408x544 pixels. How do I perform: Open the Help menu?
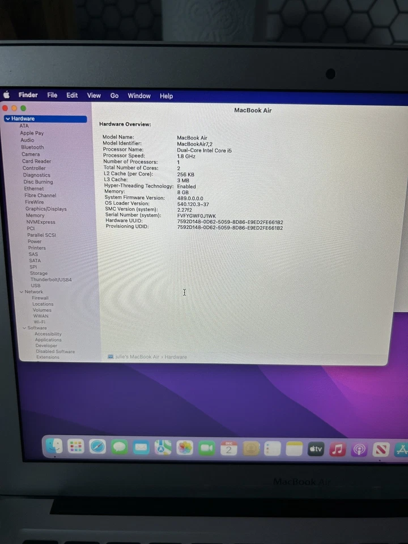166,96
